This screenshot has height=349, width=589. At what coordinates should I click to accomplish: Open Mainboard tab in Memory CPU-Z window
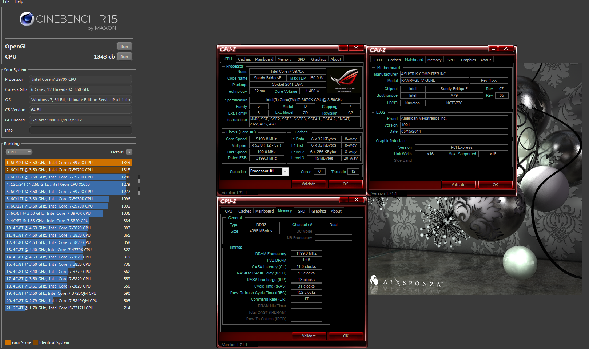(x=264, y=211)
